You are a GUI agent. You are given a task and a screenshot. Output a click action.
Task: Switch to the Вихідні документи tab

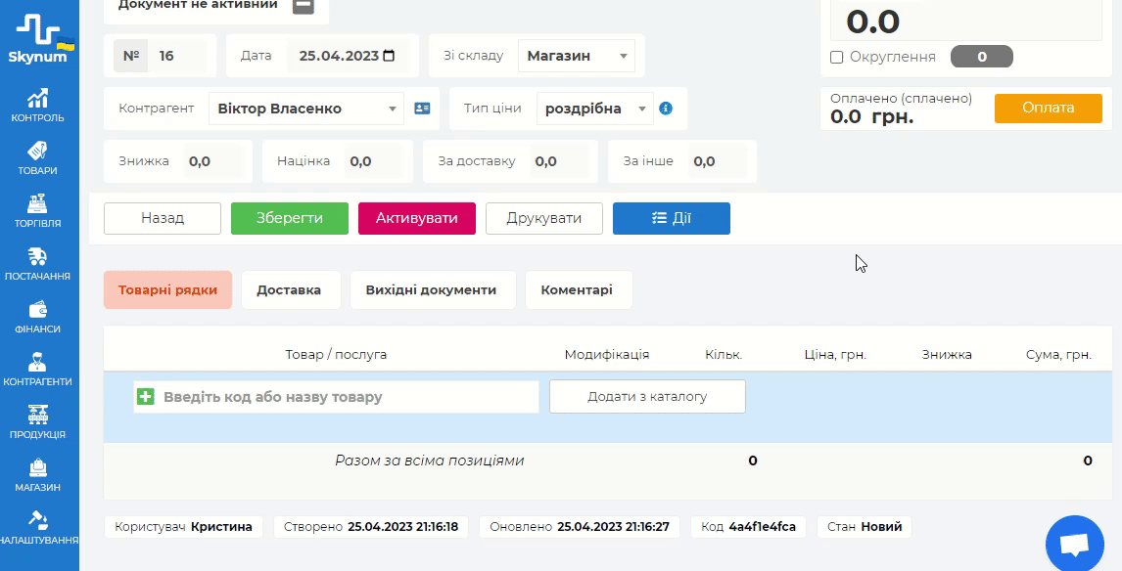(x=432, y=290)
